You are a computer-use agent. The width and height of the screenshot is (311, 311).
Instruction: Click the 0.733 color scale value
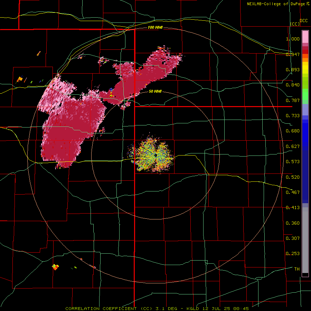(x=293, y=116)
